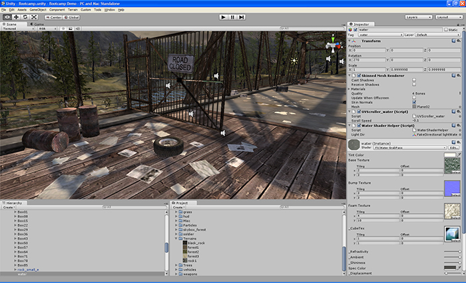Click the light gizmo in the scene
466x283 pixels.
coord(294,61)
